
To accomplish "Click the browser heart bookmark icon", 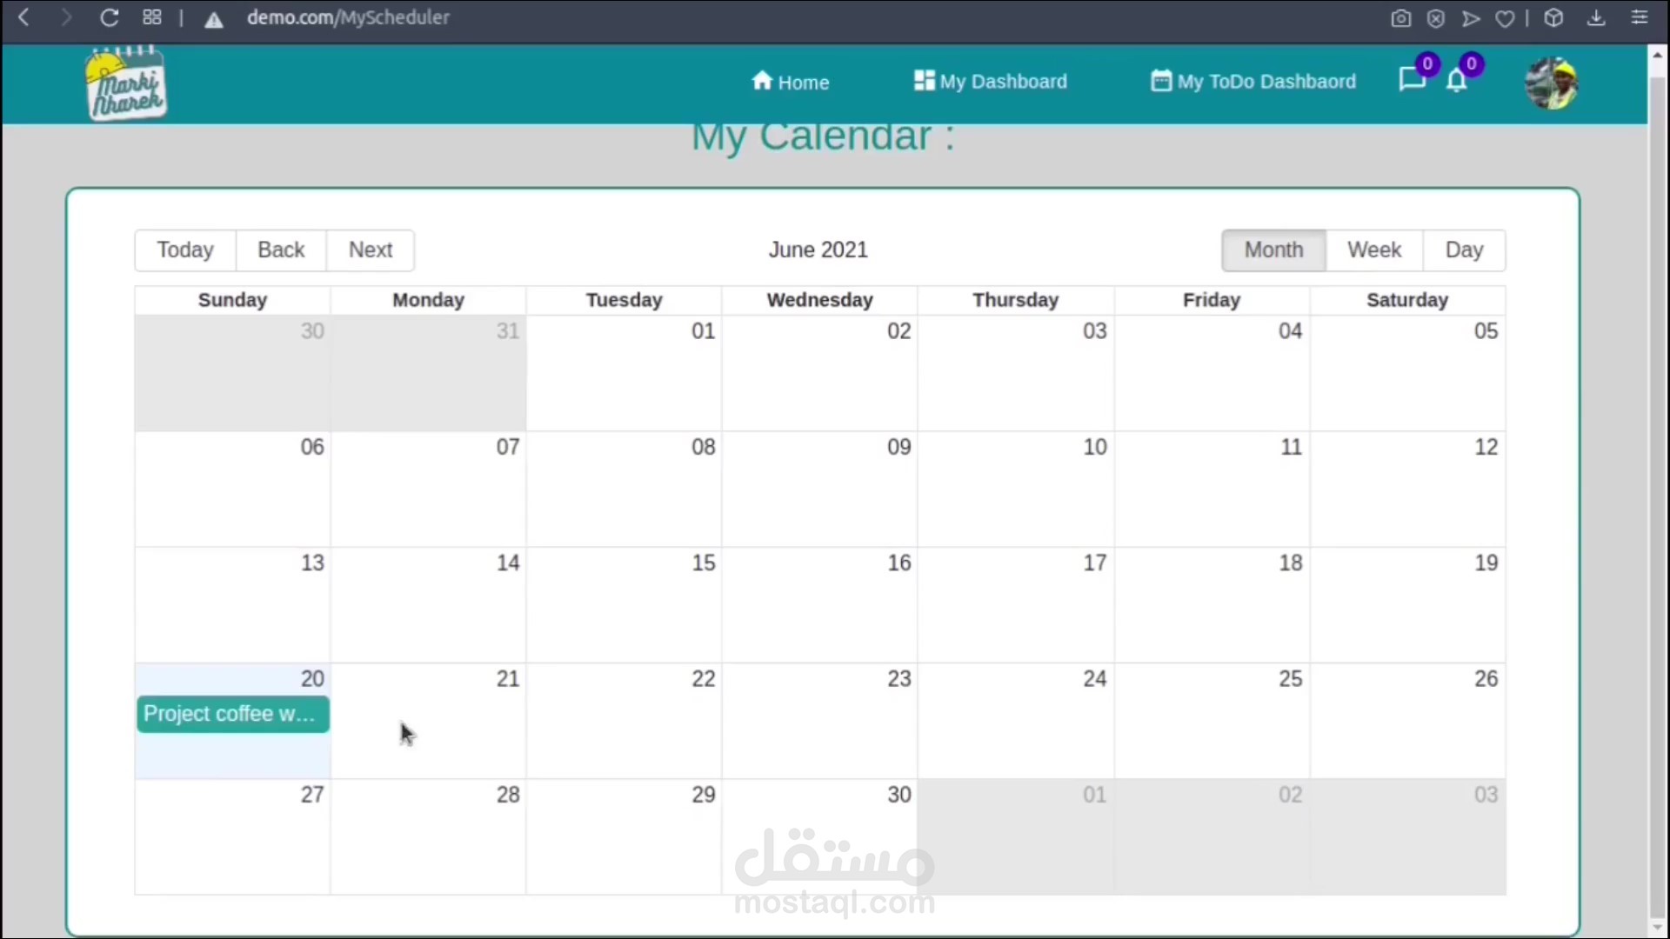I will coord(1505,18).
